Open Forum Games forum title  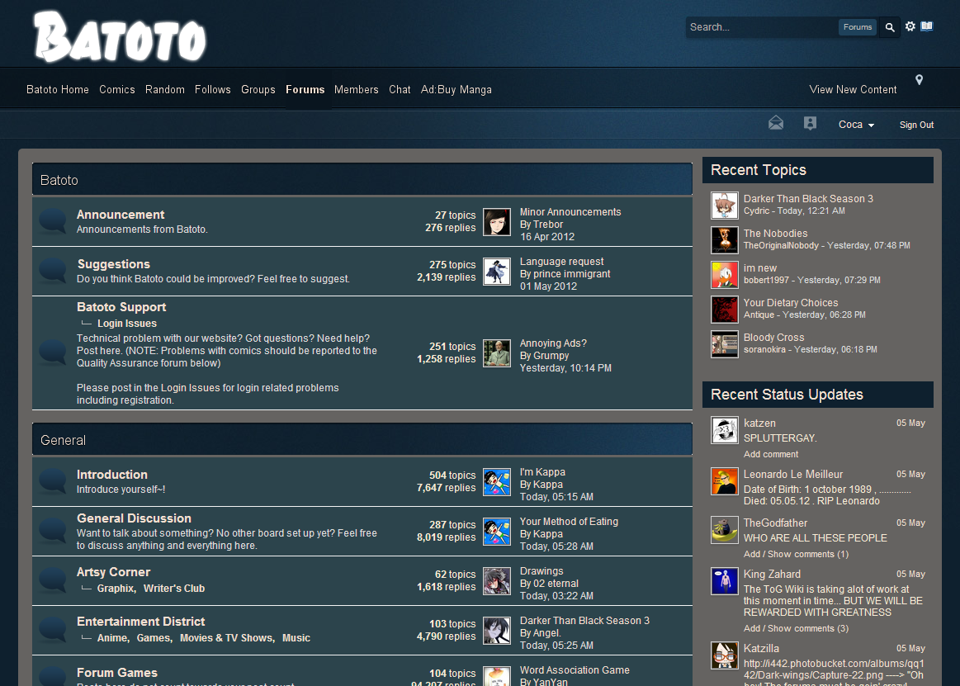(117, 673)
